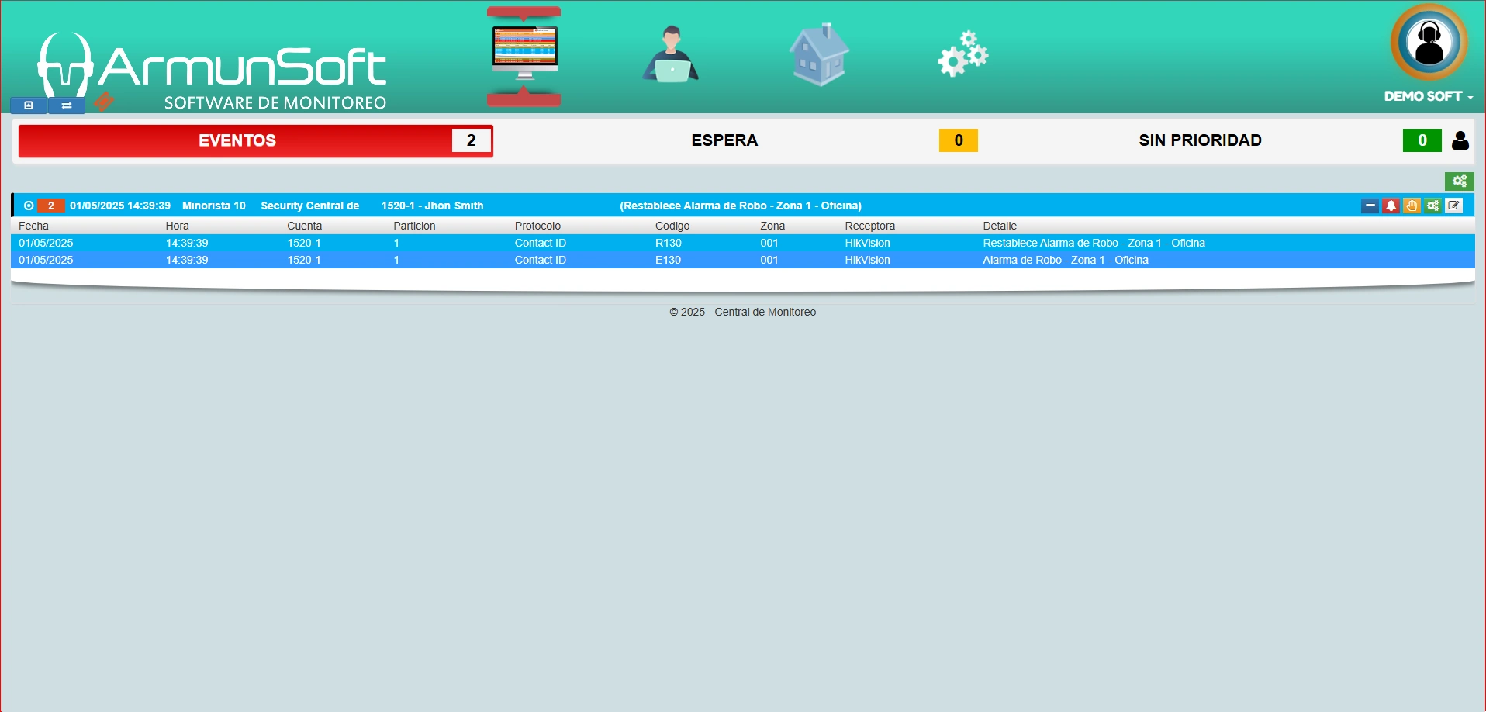1486x712 pixels.
Task: Click the edit pencil icon in event row
Action: (1453, 206)
